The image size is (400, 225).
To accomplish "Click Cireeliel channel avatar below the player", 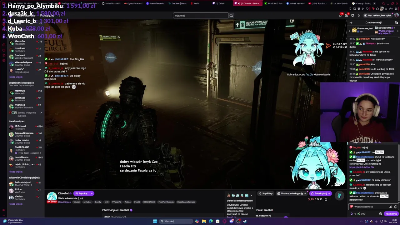I will click(52, 197).
